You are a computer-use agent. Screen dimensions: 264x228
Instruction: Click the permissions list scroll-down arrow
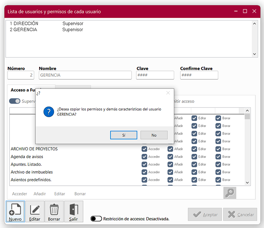point(247,182)
